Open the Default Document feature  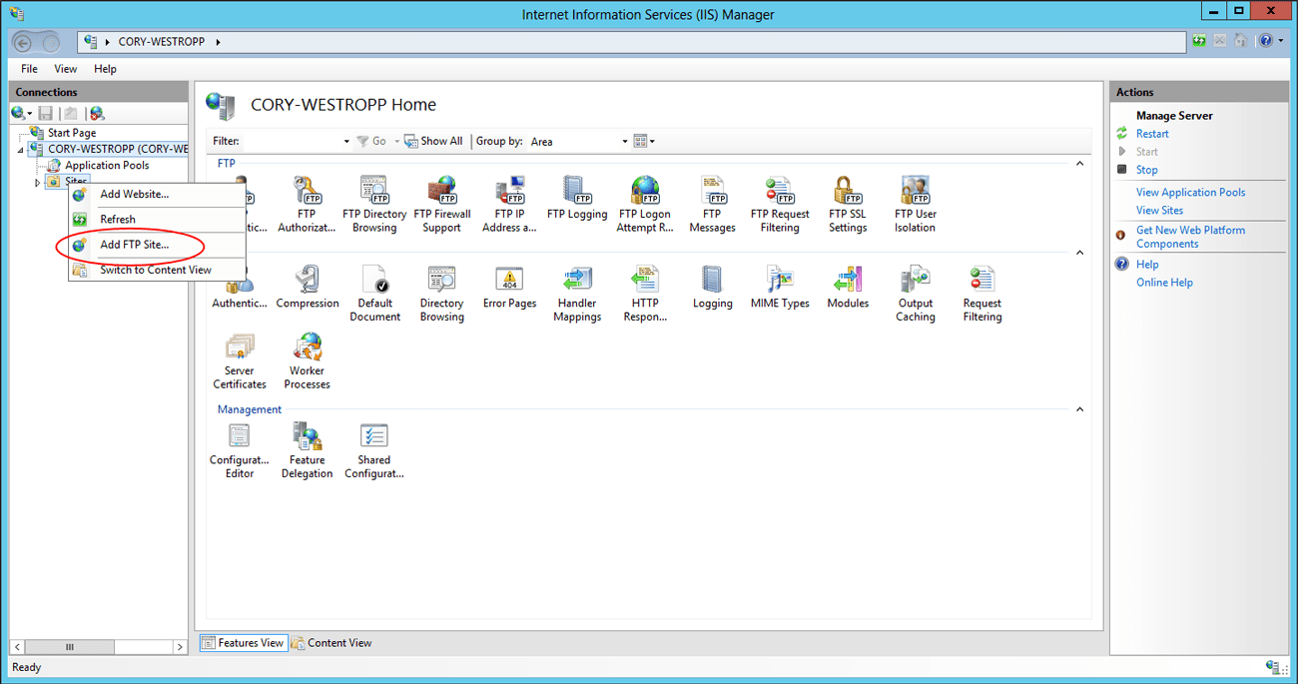click(x=374, y=293)
